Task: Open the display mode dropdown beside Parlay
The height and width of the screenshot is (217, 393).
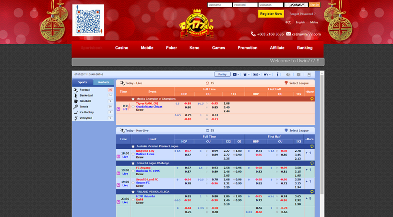Action: click(236, 74)
